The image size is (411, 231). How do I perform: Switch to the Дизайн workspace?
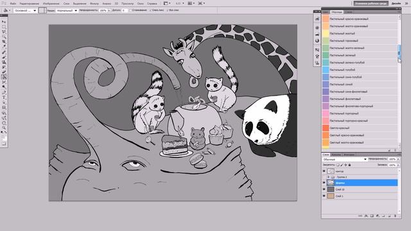pos(396,3)
